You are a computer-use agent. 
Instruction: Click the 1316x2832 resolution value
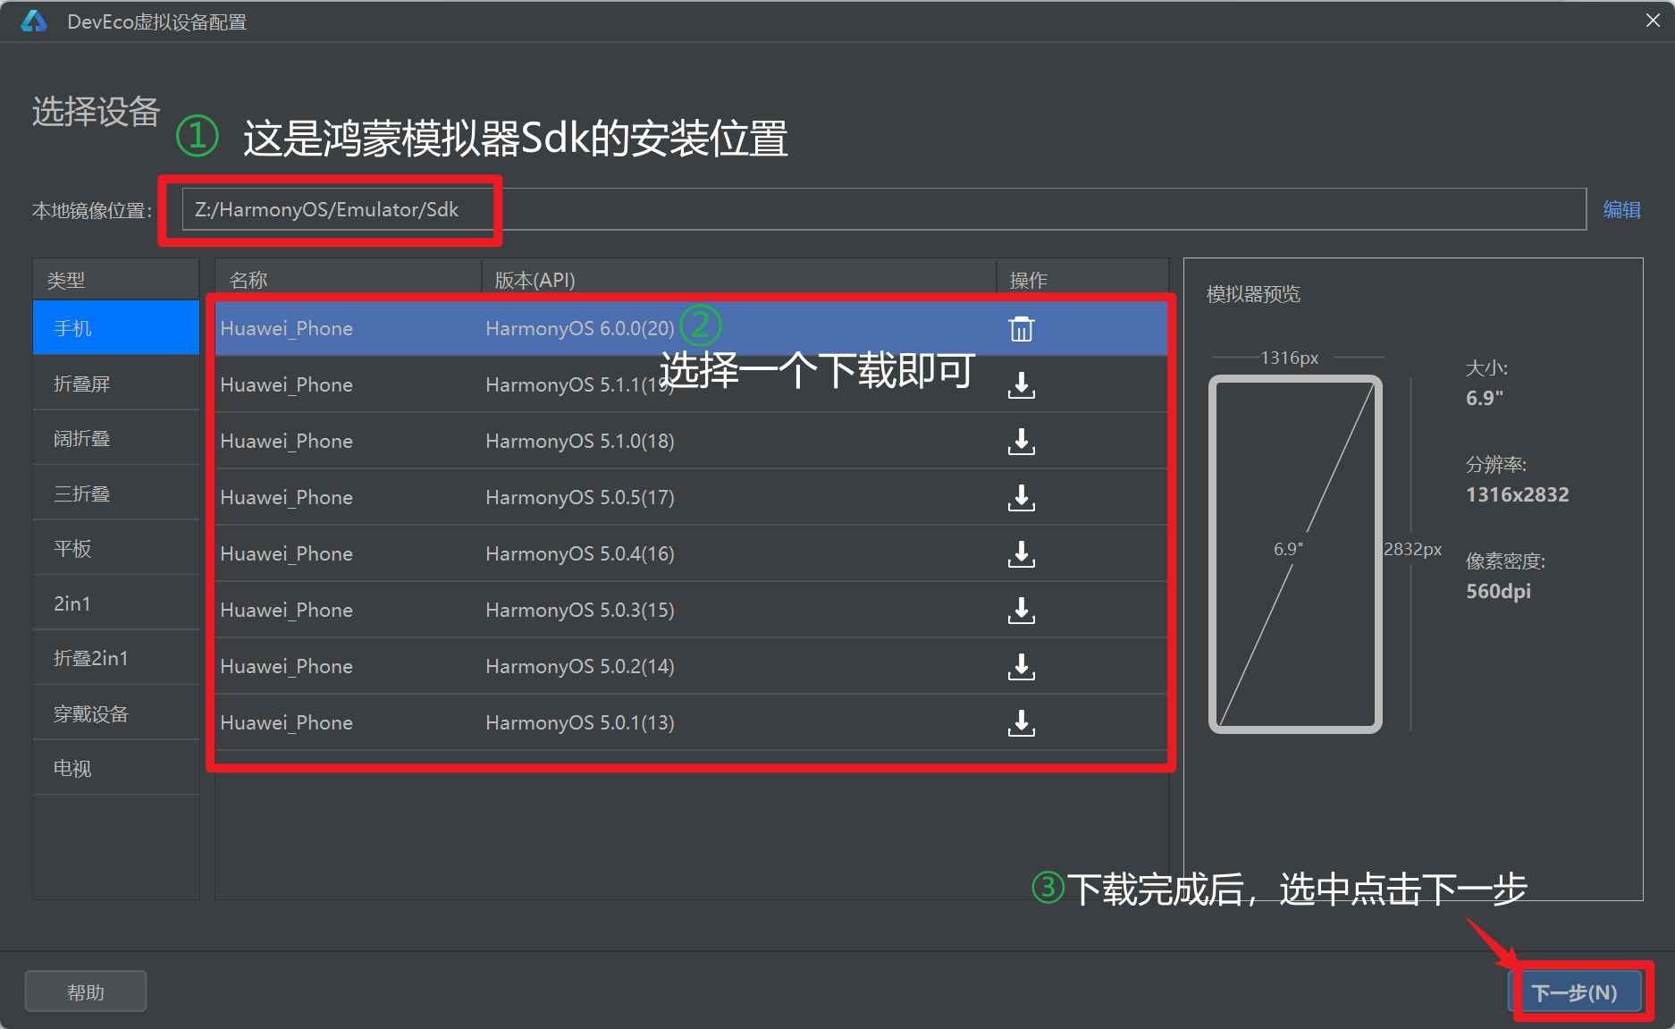(1517, 494)
